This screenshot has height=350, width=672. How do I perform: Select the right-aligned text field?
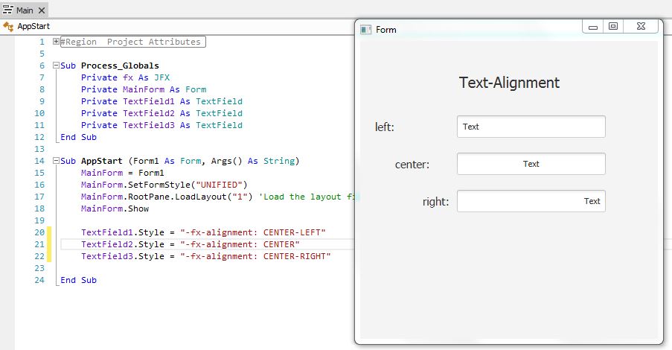click(531, 201)
